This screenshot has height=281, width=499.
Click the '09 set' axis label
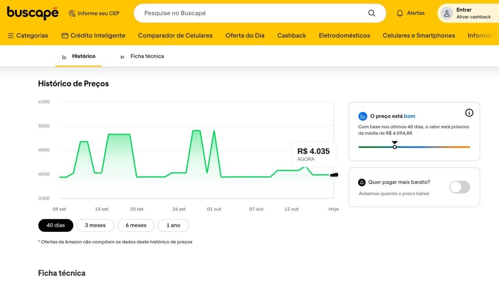59,209
